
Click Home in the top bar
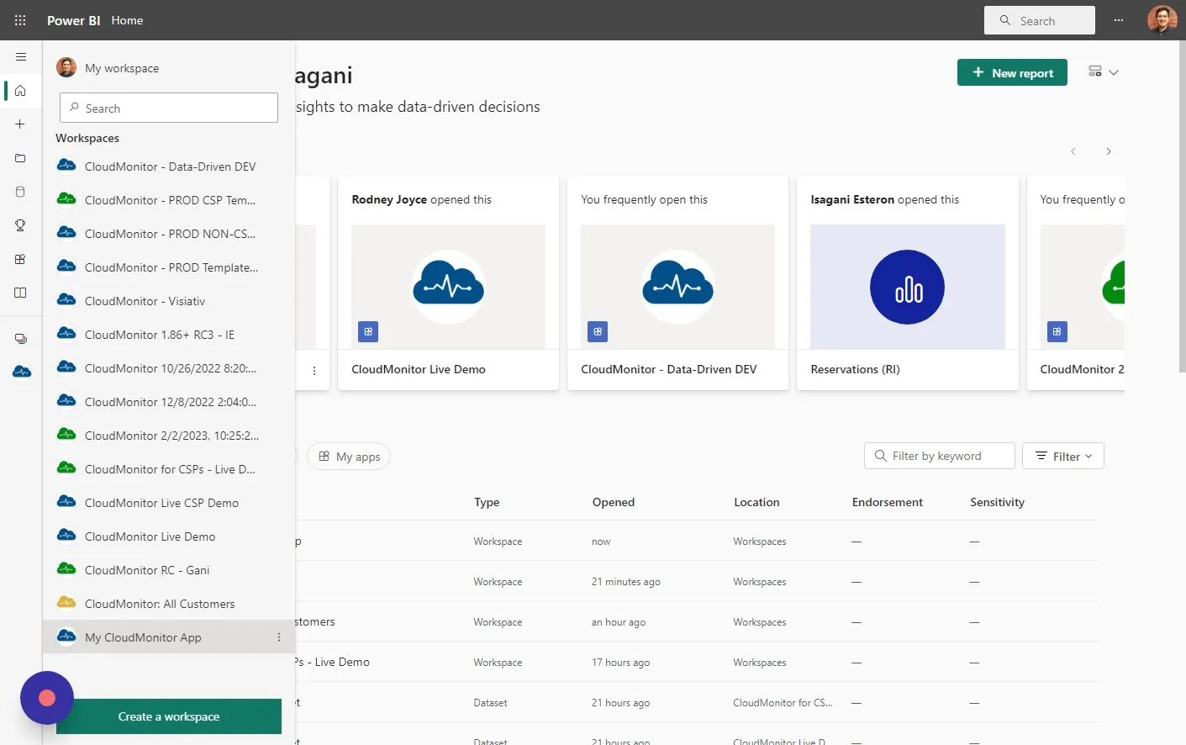127,20
